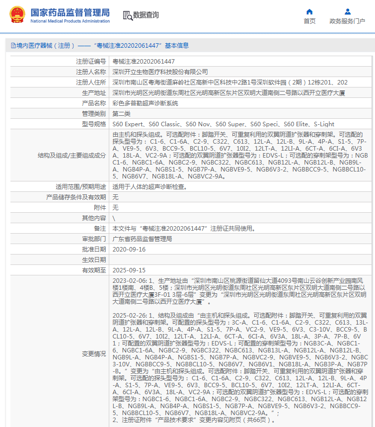375x427 pixels.
Task: Select registration number 粤械注准20202061447 value
Action: click(144, 62)
